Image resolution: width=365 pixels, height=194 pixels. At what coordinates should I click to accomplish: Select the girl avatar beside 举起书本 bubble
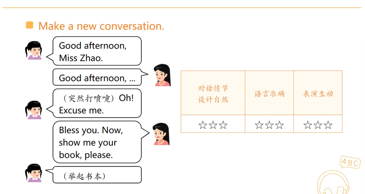pyautogui.click(x=33, y=173)
